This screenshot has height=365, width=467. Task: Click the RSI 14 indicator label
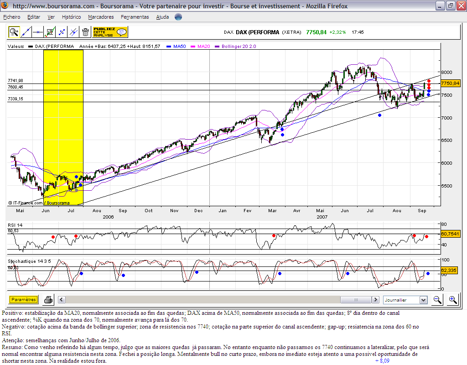point(15,225)
